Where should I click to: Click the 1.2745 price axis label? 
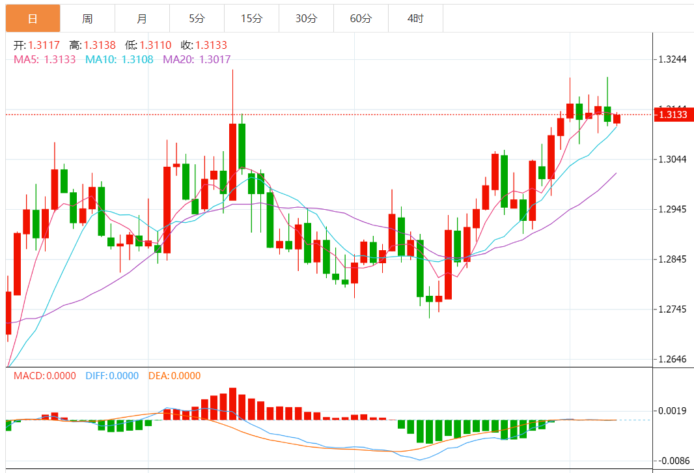pos(673,309)
